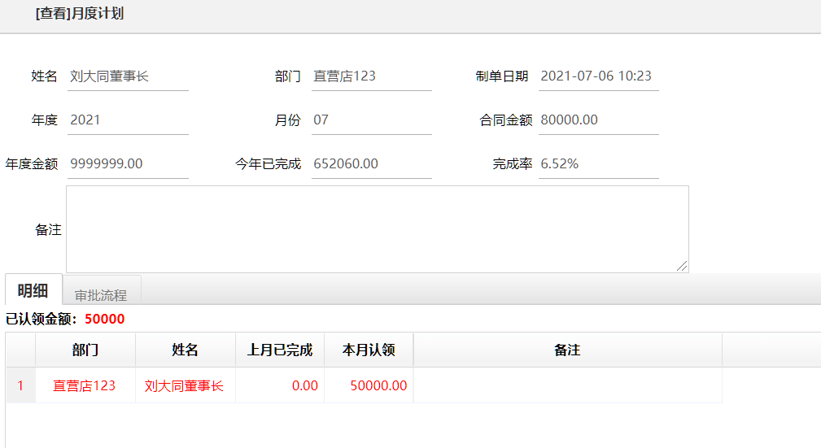The image size is (821, 448).
Task: Click the 今年已完成 field showing 652060.00
Action: pos(371,164)
